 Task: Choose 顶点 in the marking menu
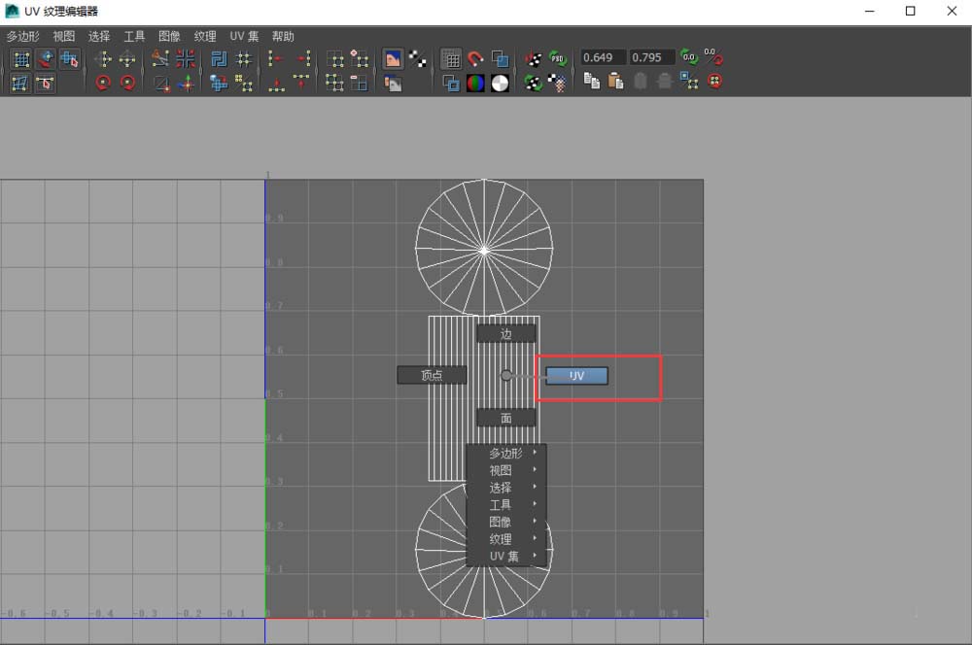click(432, 375)
